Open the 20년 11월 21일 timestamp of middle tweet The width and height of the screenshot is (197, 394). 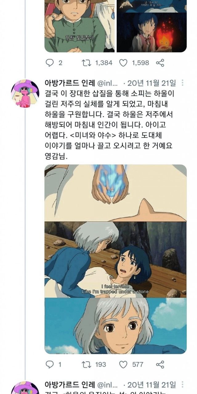click(x=152, y=83)
